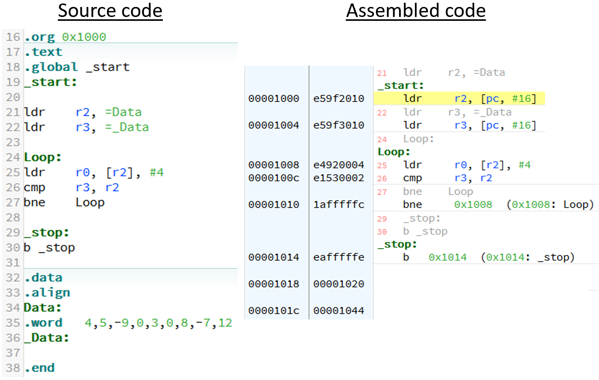Click the Source code heading
Viewport: 599px width, 380px height.
(110, 11)
